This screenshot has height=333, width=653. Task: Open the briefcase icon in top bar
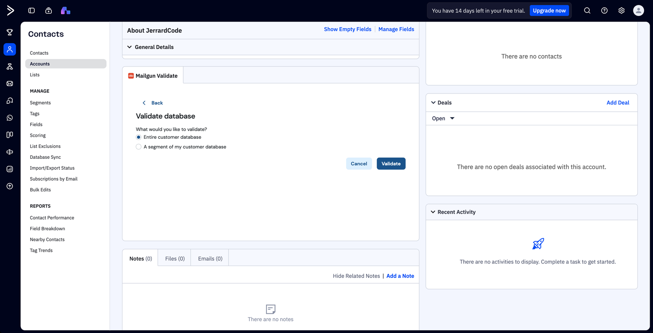(x=49, y=11)
